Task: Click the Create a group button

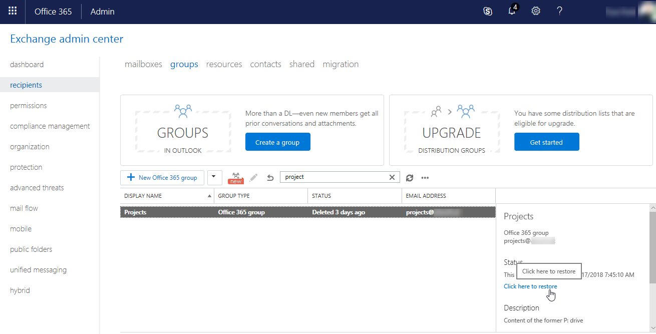Action: click(x=277, y=142)
